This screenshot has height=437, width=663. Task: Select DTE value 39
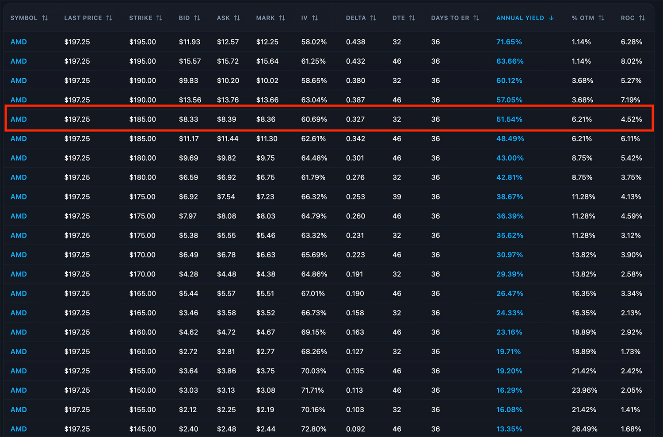(397, 197)
